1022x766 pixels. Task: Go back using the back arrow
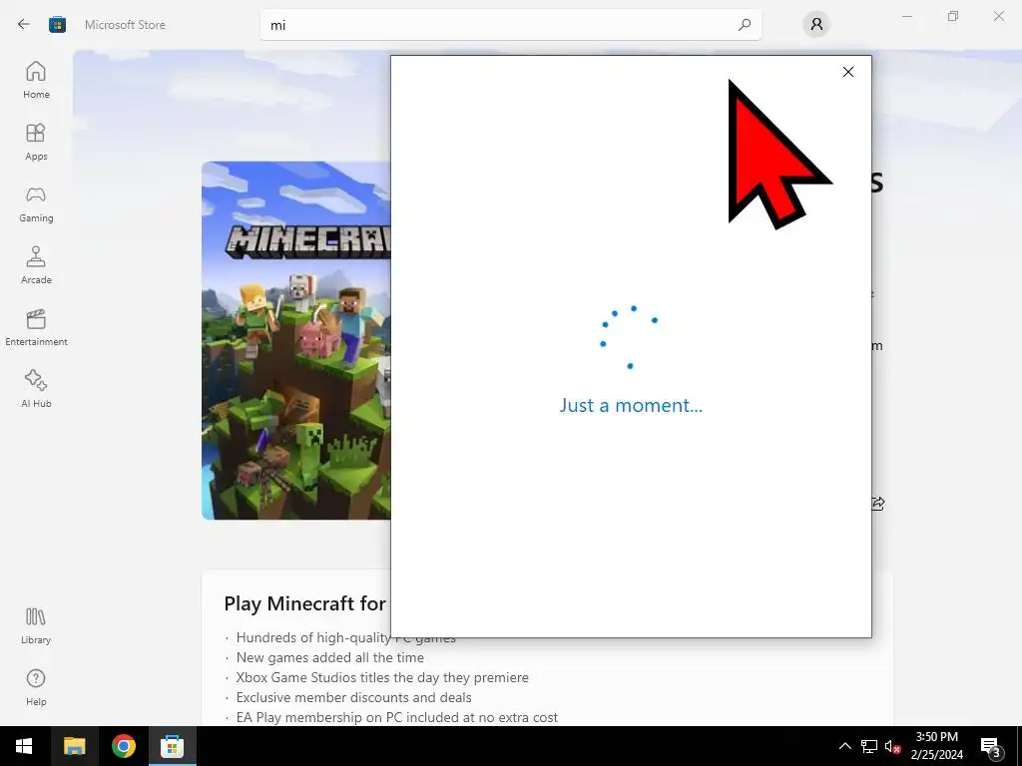(x=24, y=25)
